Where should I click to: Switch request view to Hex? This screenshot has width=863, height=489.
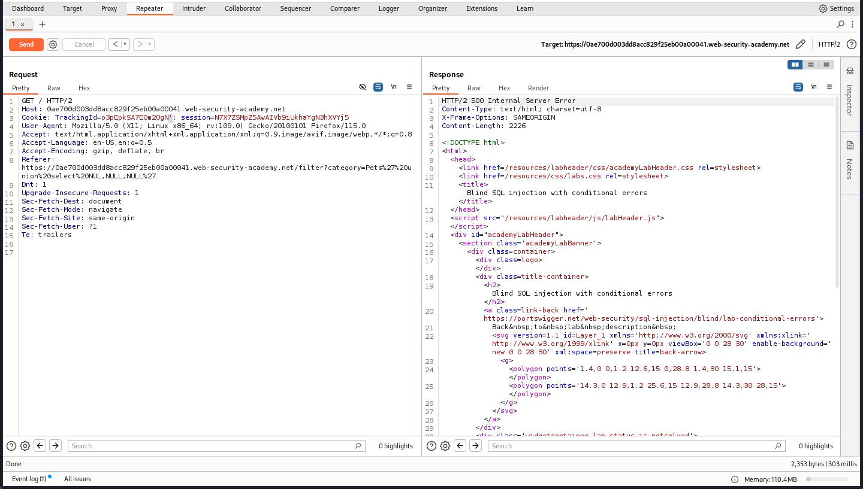click(85, 88)
